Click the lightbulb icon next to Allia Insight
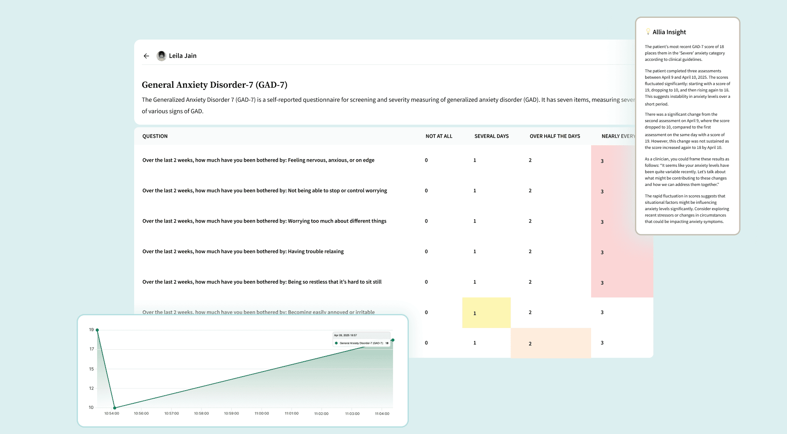This screenshot has height=434, width=787. point(648,31)
